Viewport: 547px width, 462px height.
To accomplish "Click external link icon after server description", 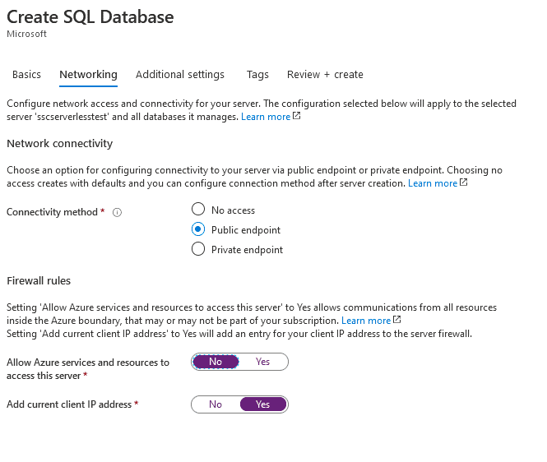I will click(297, 117).
